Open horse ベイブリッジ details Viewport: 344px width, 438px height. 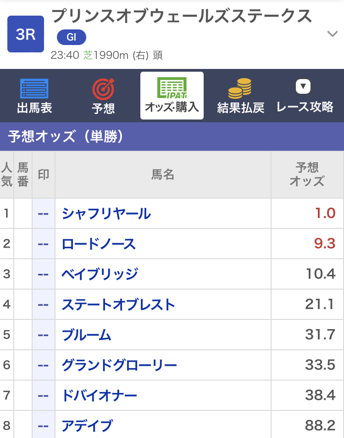tap(100, 274)
